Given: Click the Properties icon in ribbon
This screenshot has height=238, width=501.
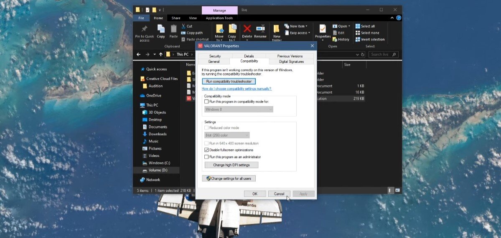Looking at the screenshot, I should (x=323, y=29).
